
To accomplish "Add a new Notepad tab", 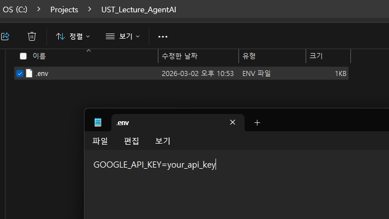I will 257,123.
